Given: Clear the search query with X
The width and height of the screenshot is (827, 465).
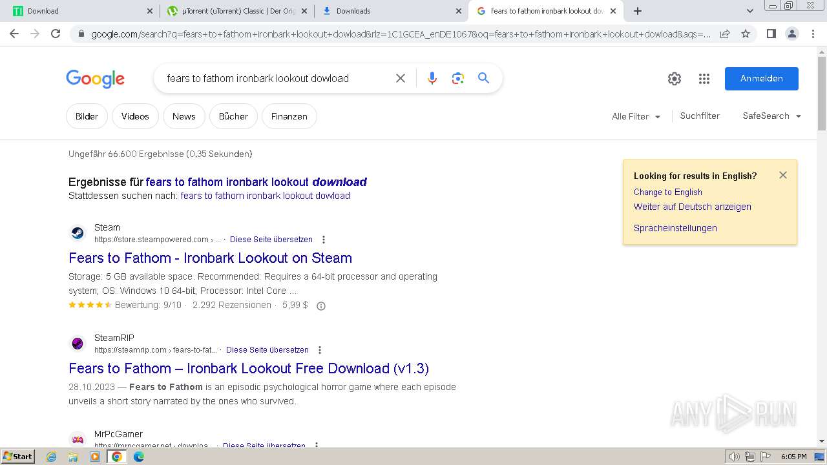Looking at the screenshot, I should tap(401, 78).
